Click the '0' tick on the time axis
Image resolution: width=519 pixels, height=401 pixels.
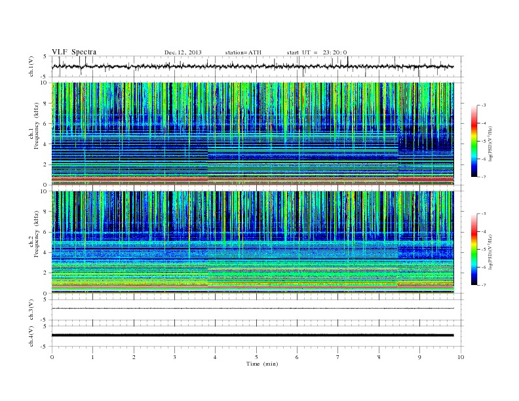tap(52, 357)
